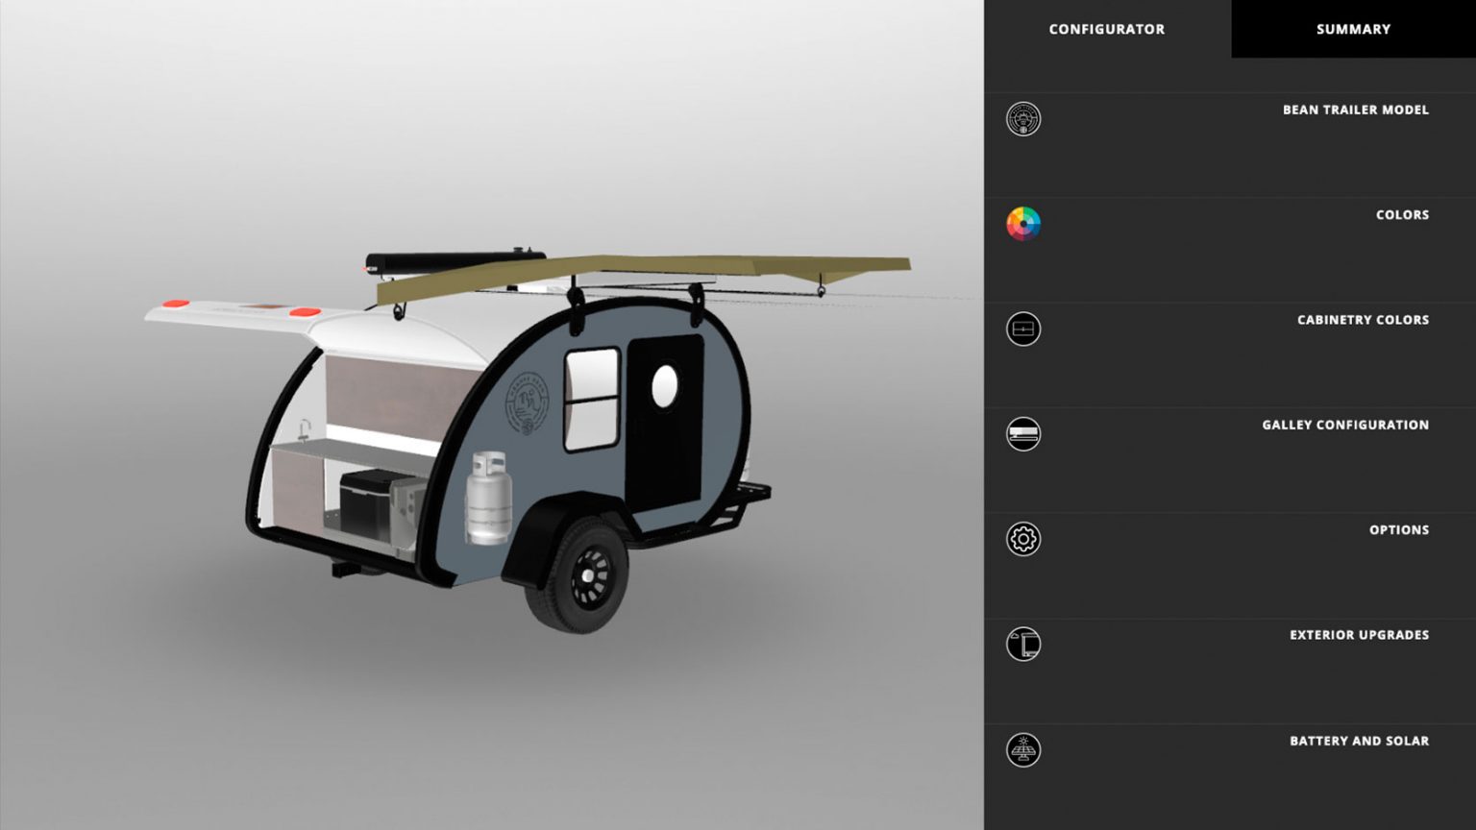Click the Options gear icon

coord(1023,539)
